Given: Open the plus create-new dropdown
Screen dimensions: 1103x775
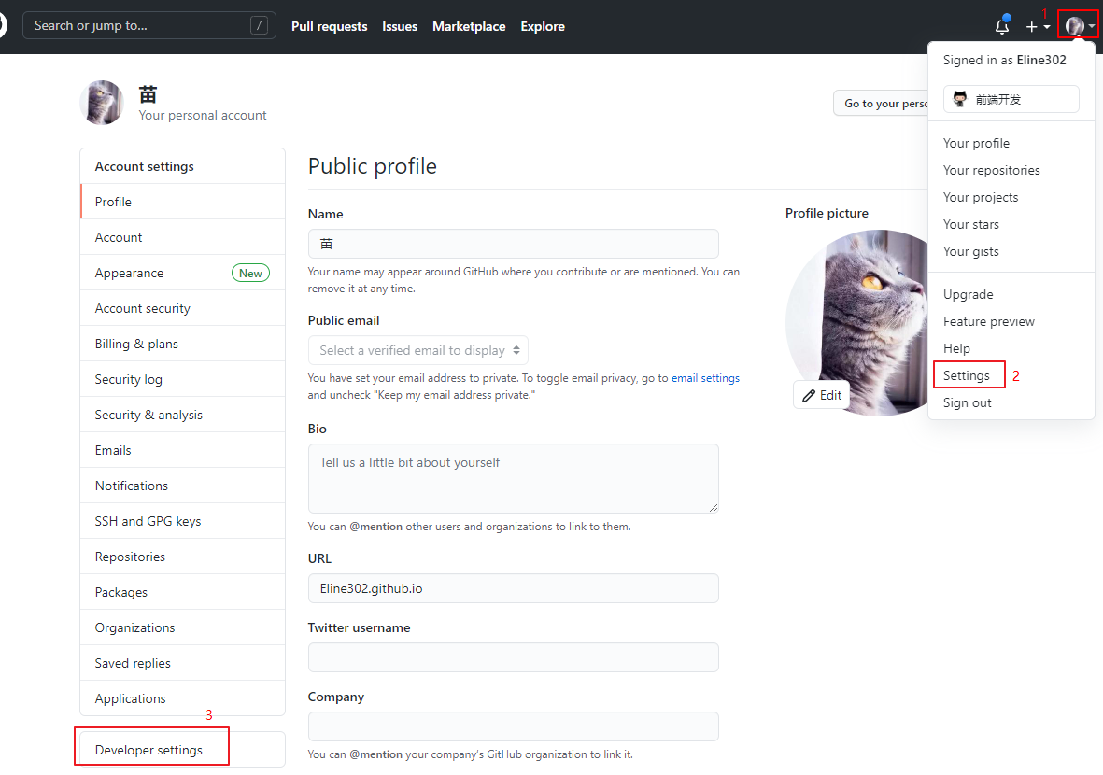Looking at the screenshot, I should (1037, 26).
